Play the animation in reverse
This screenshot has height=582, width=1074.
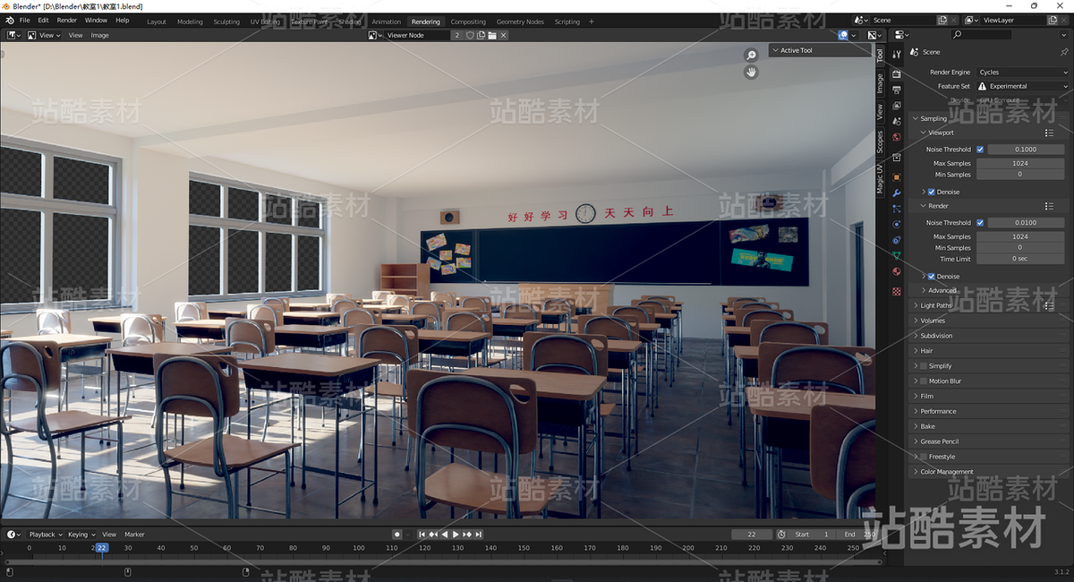pos(445,535)
